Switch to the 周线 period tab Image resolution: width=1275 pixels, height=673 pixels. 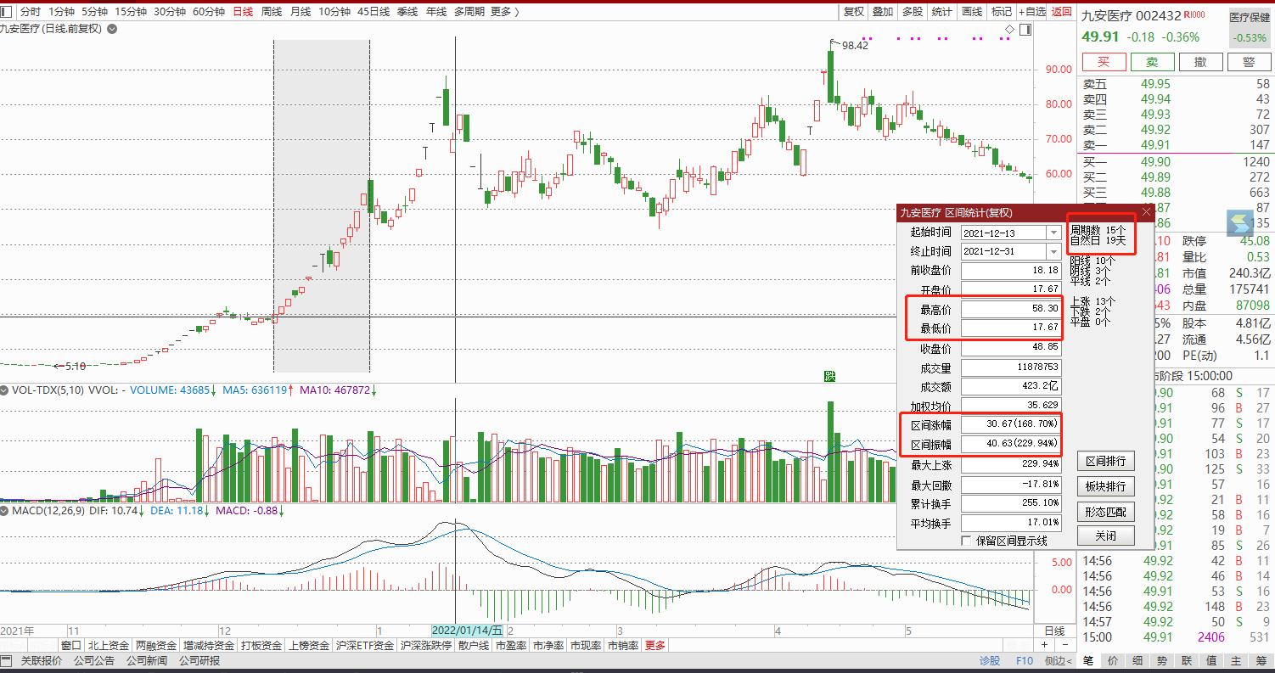(x=271, y=11)
